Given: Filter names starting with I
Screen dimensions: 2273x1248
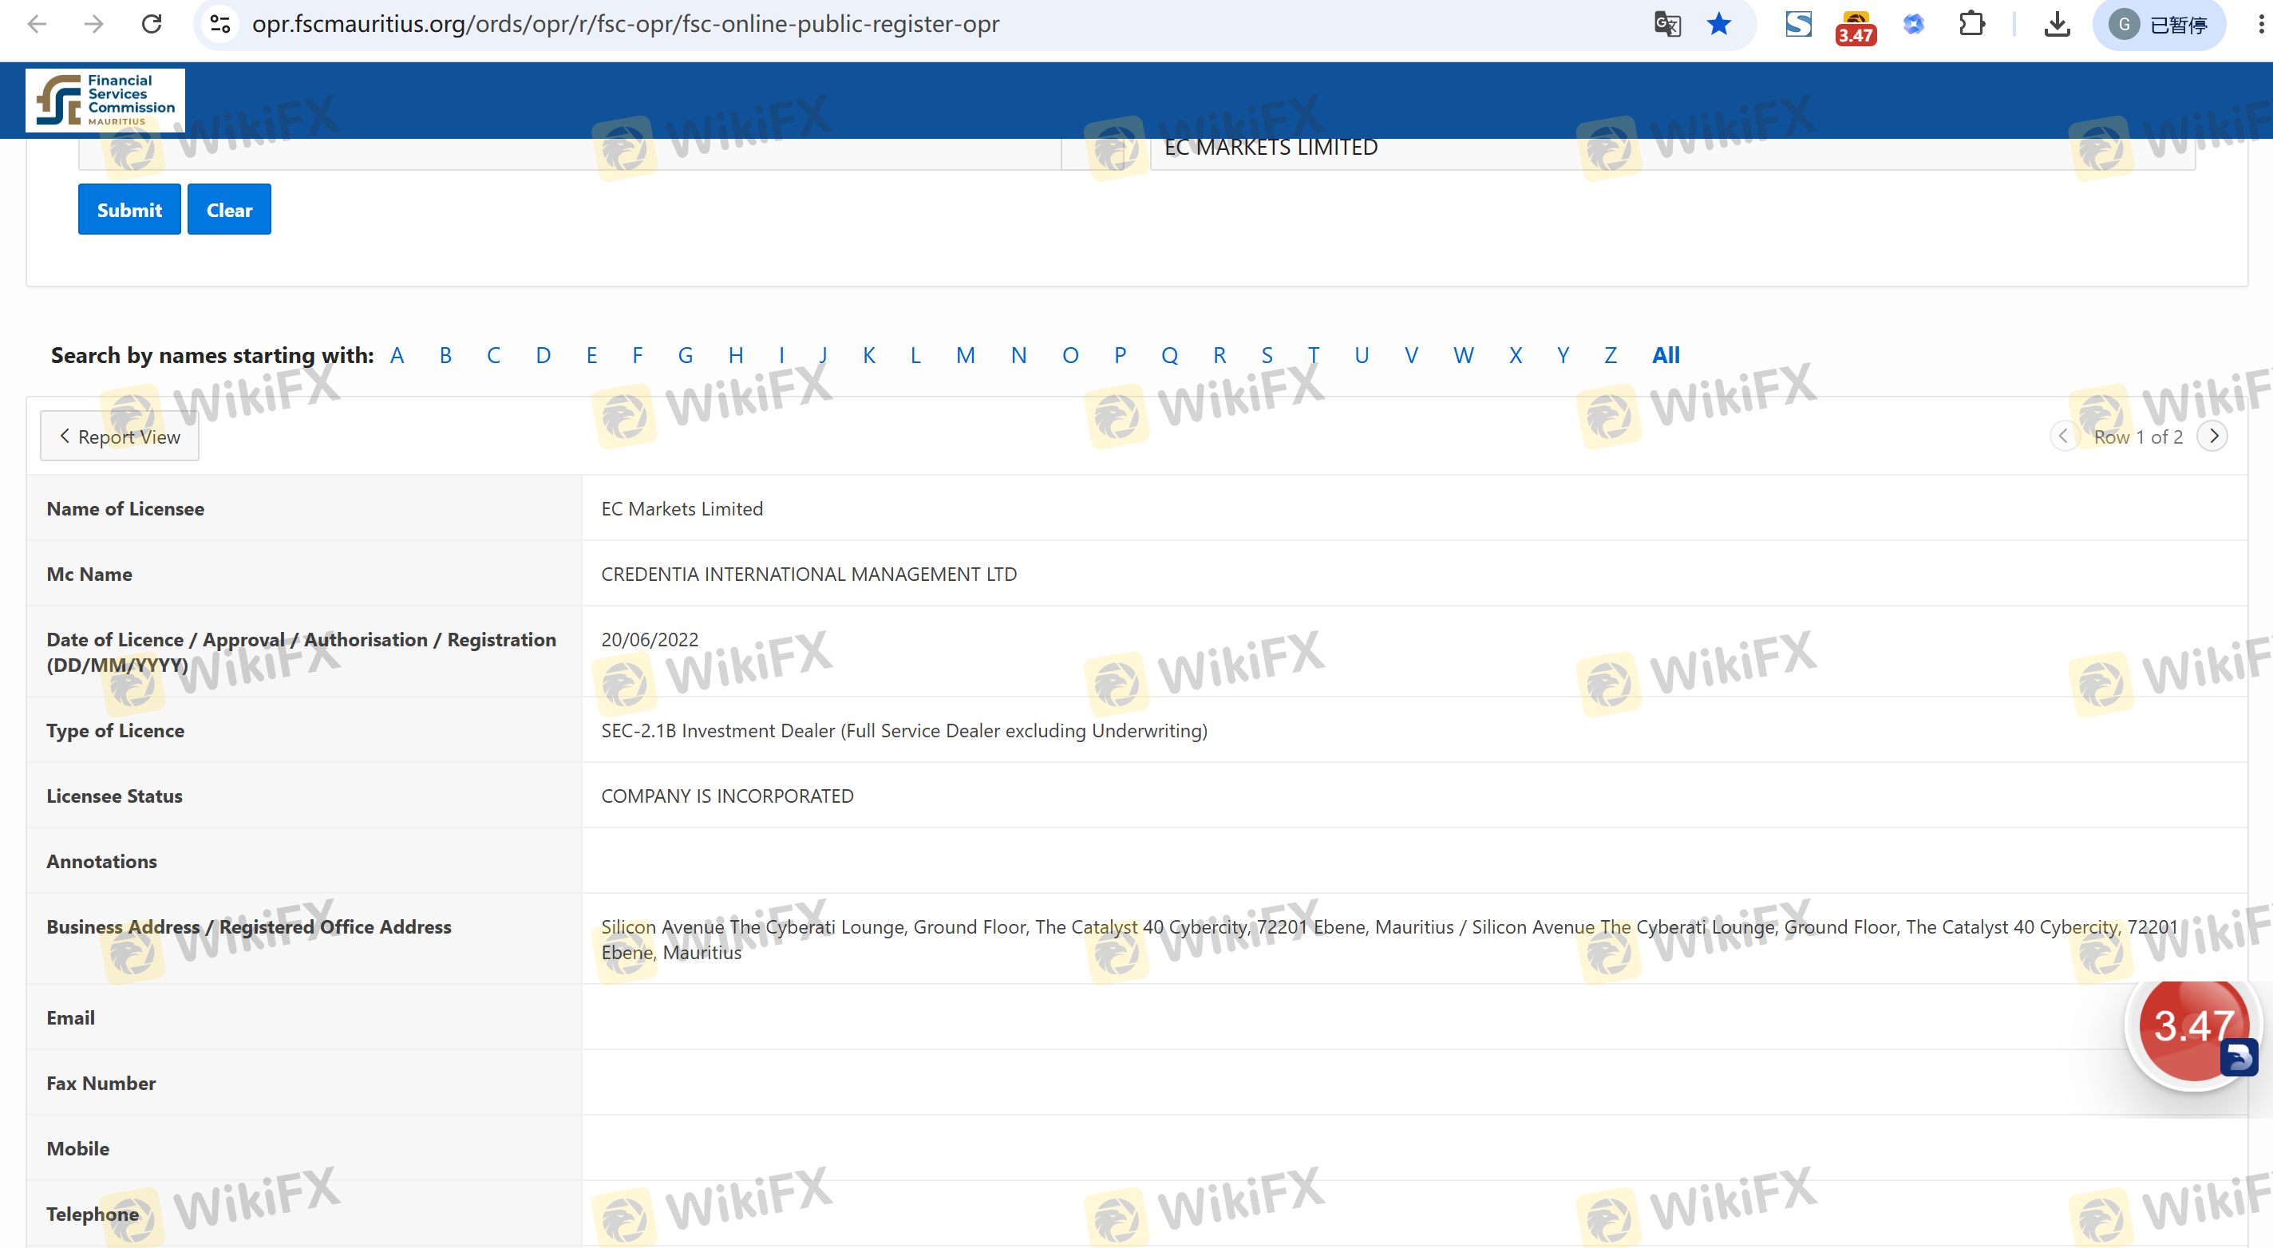Looking at the screenshot, I should [x=781, y=354].
